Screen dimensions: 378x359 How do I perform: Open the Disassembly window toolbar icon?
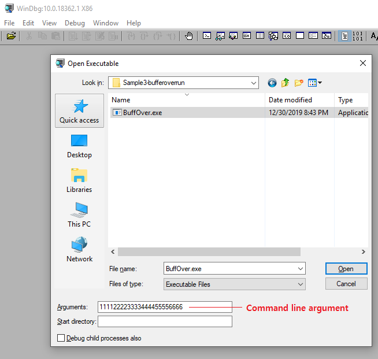coord(287,36)
